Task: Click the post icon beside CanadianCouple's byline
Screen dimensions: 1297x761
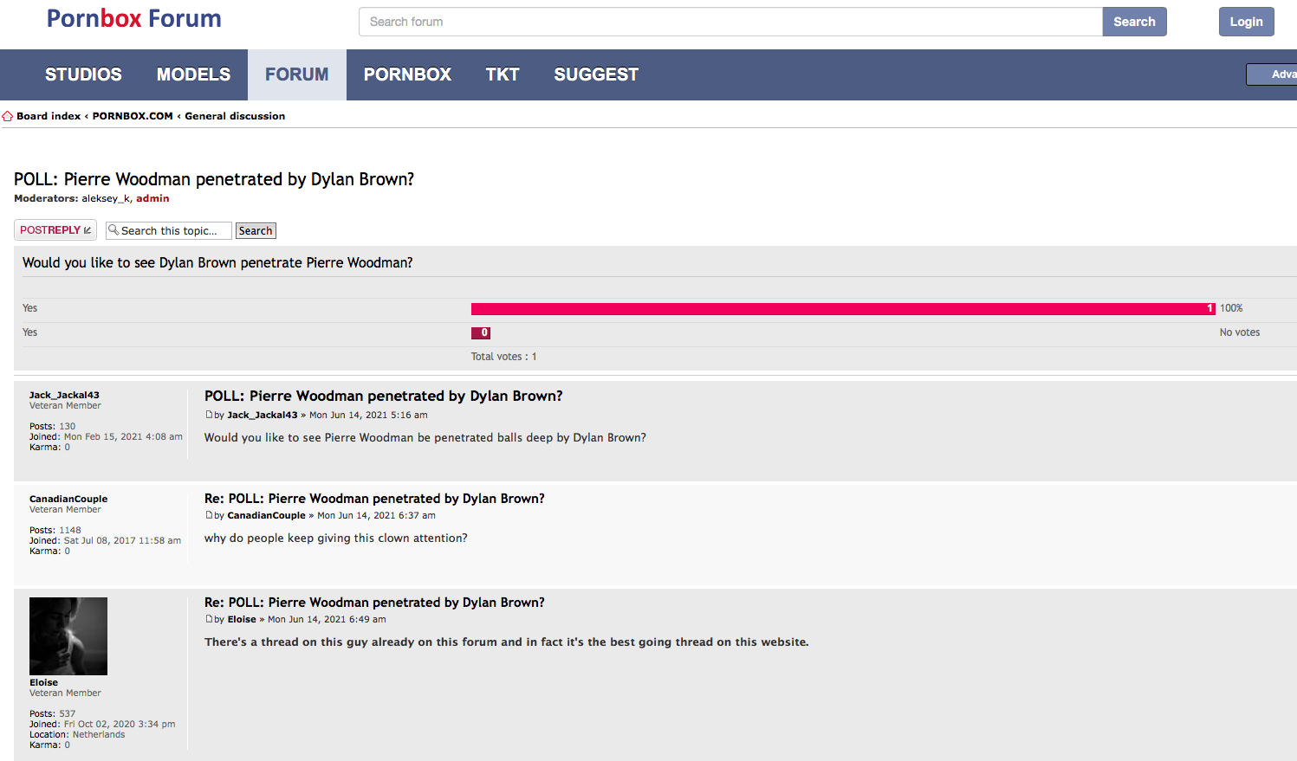Action: pyautogui.click(x=209, y=515)
